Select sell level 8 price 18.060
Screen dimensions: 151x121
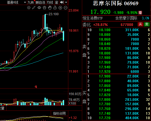point(105,39)
